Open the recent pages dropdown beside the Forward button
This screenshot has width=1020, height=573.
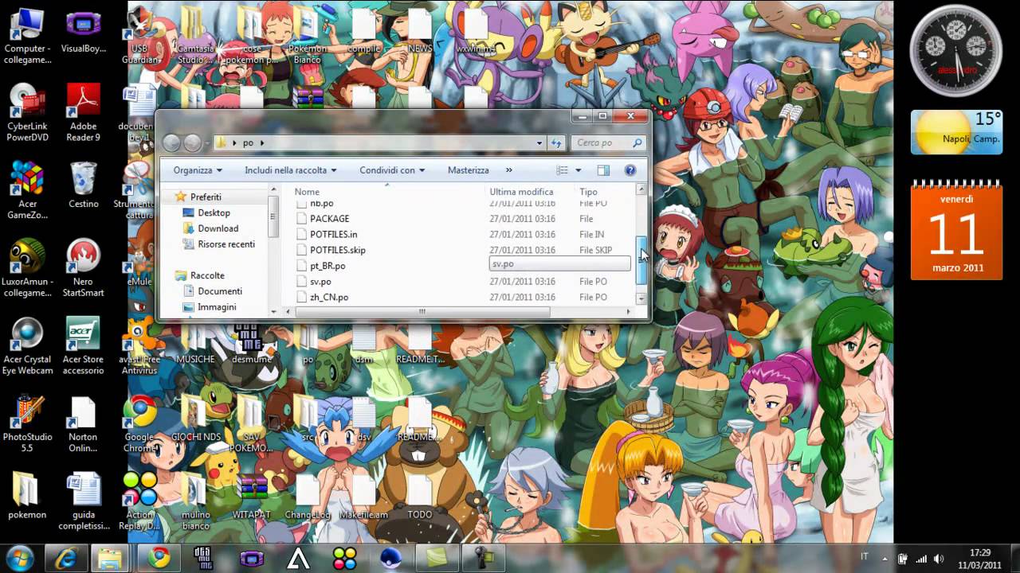[x=207, y=144]
